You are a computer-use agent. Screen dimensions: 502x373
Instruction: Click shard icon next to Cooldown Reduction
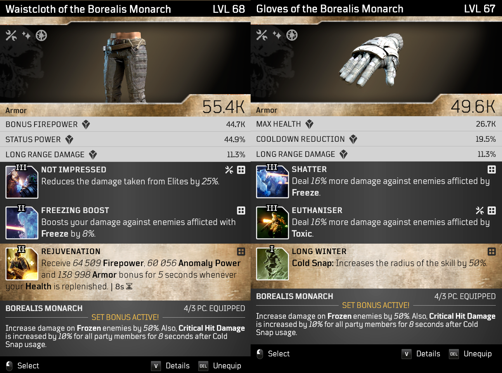coord(353,139)
